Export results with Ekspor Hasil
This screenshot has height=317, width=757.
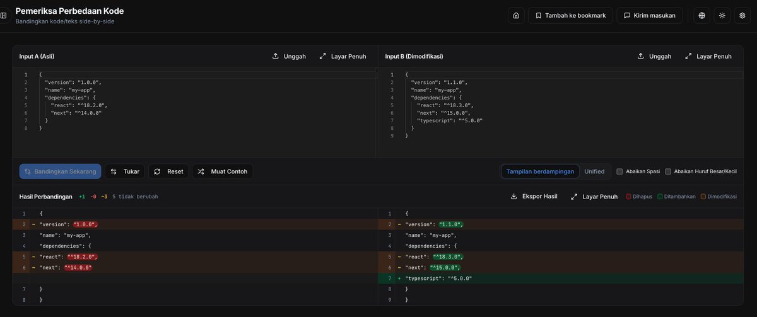pyautogui.click(x=534, y=197)
